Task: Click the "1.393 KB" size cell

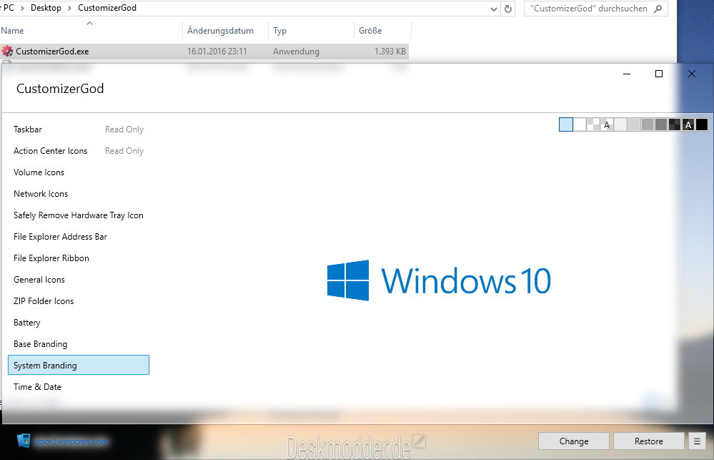Action: click(x=390, y=52)
